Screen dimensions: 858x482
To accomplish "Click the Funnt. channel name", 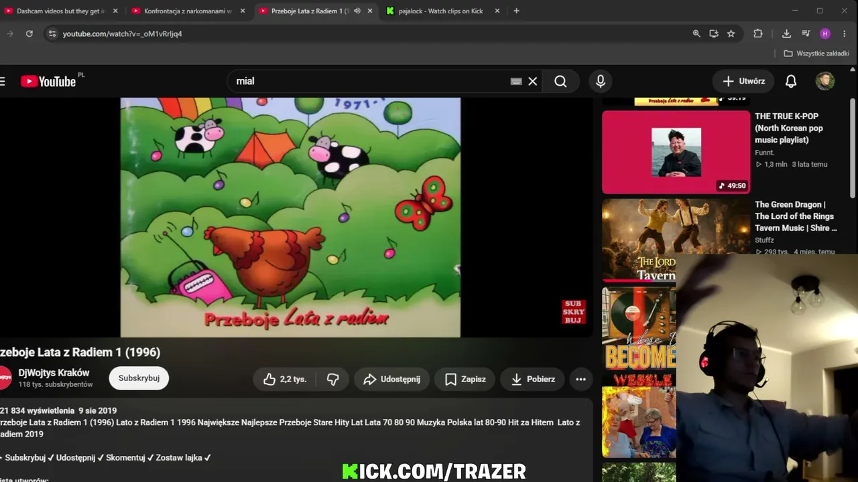I will [764, 153].
